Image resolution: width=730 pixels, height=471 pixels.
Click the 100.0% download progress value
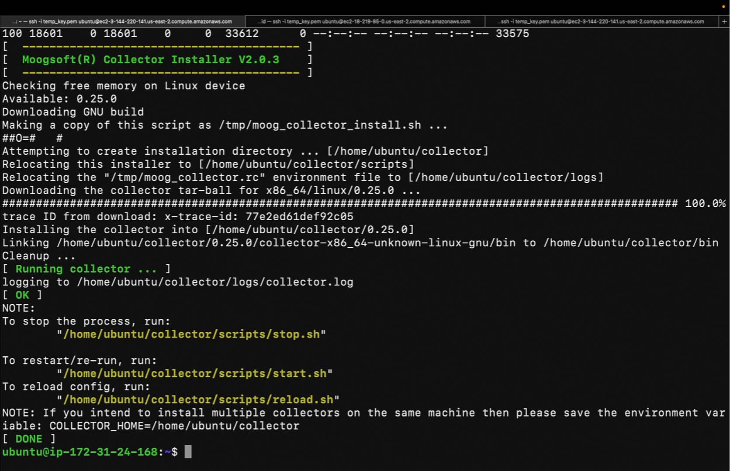(x=705, y=204)
